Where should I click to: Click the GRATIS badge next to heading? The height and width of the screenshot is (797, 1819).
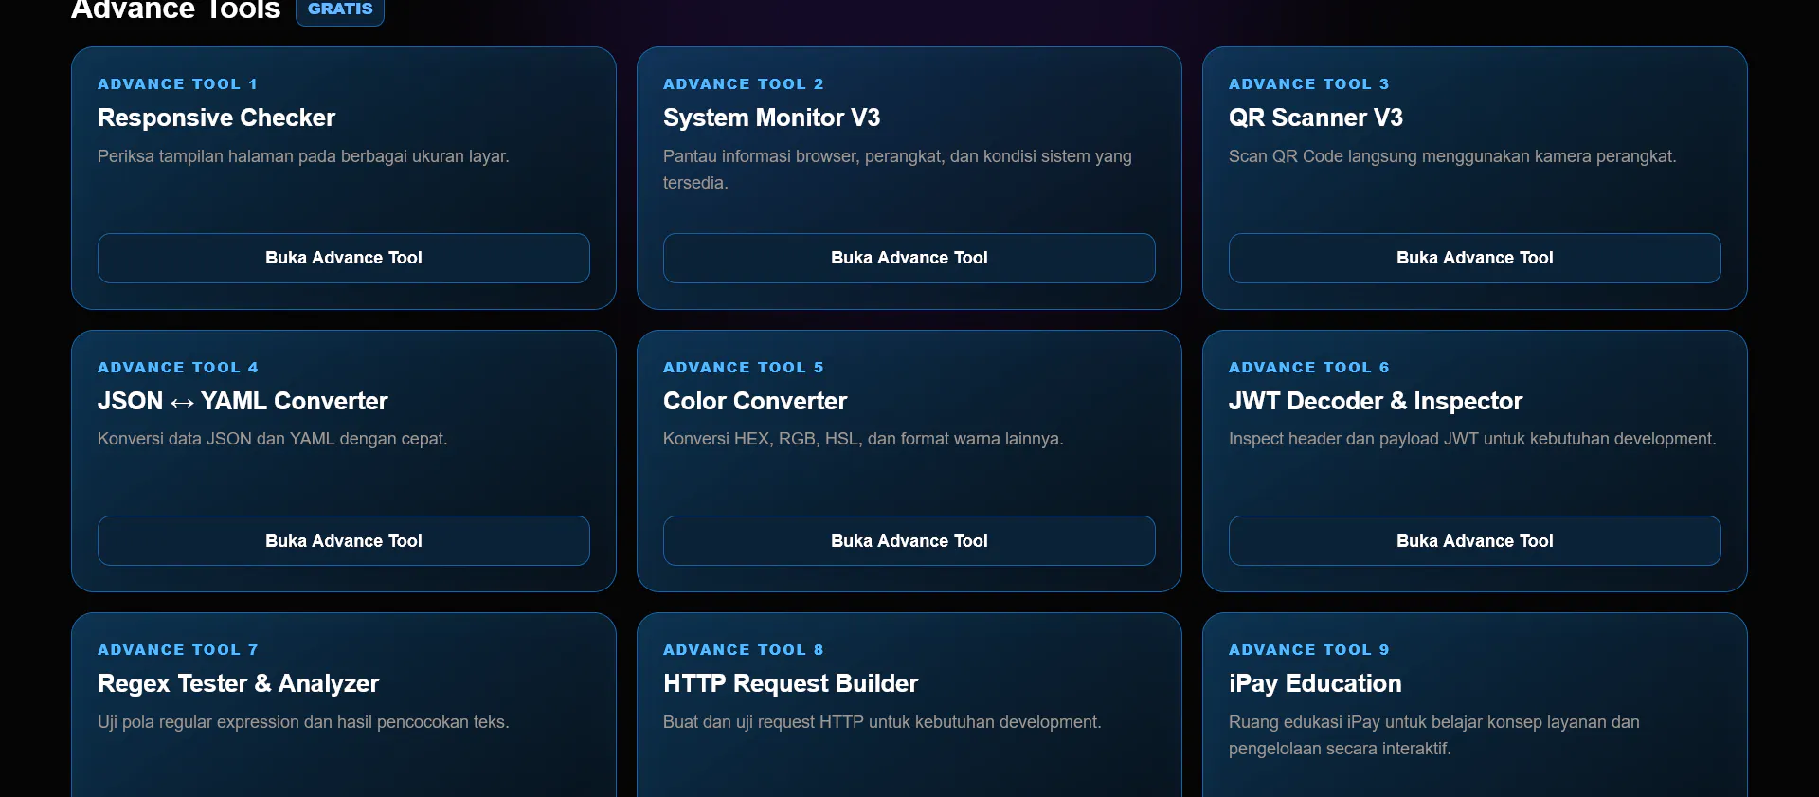point(340,9)
